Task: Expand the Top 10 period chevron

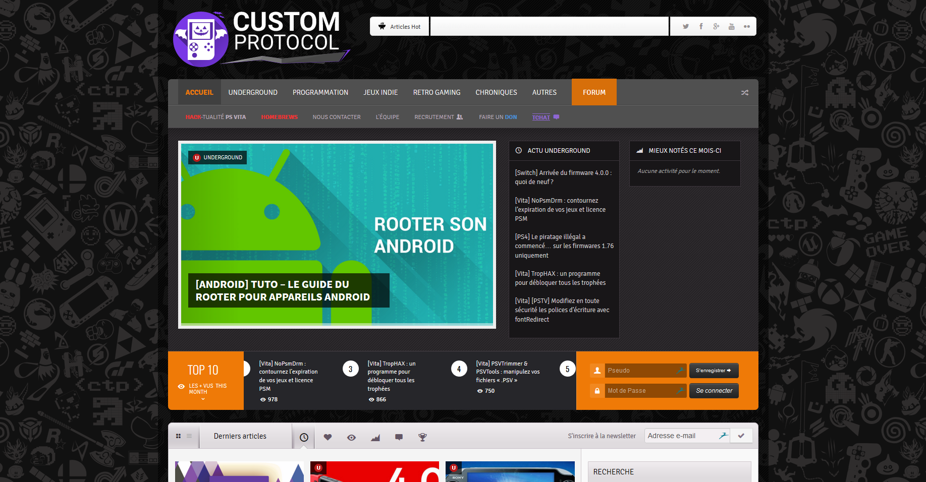Action: (x=203, y=399)
